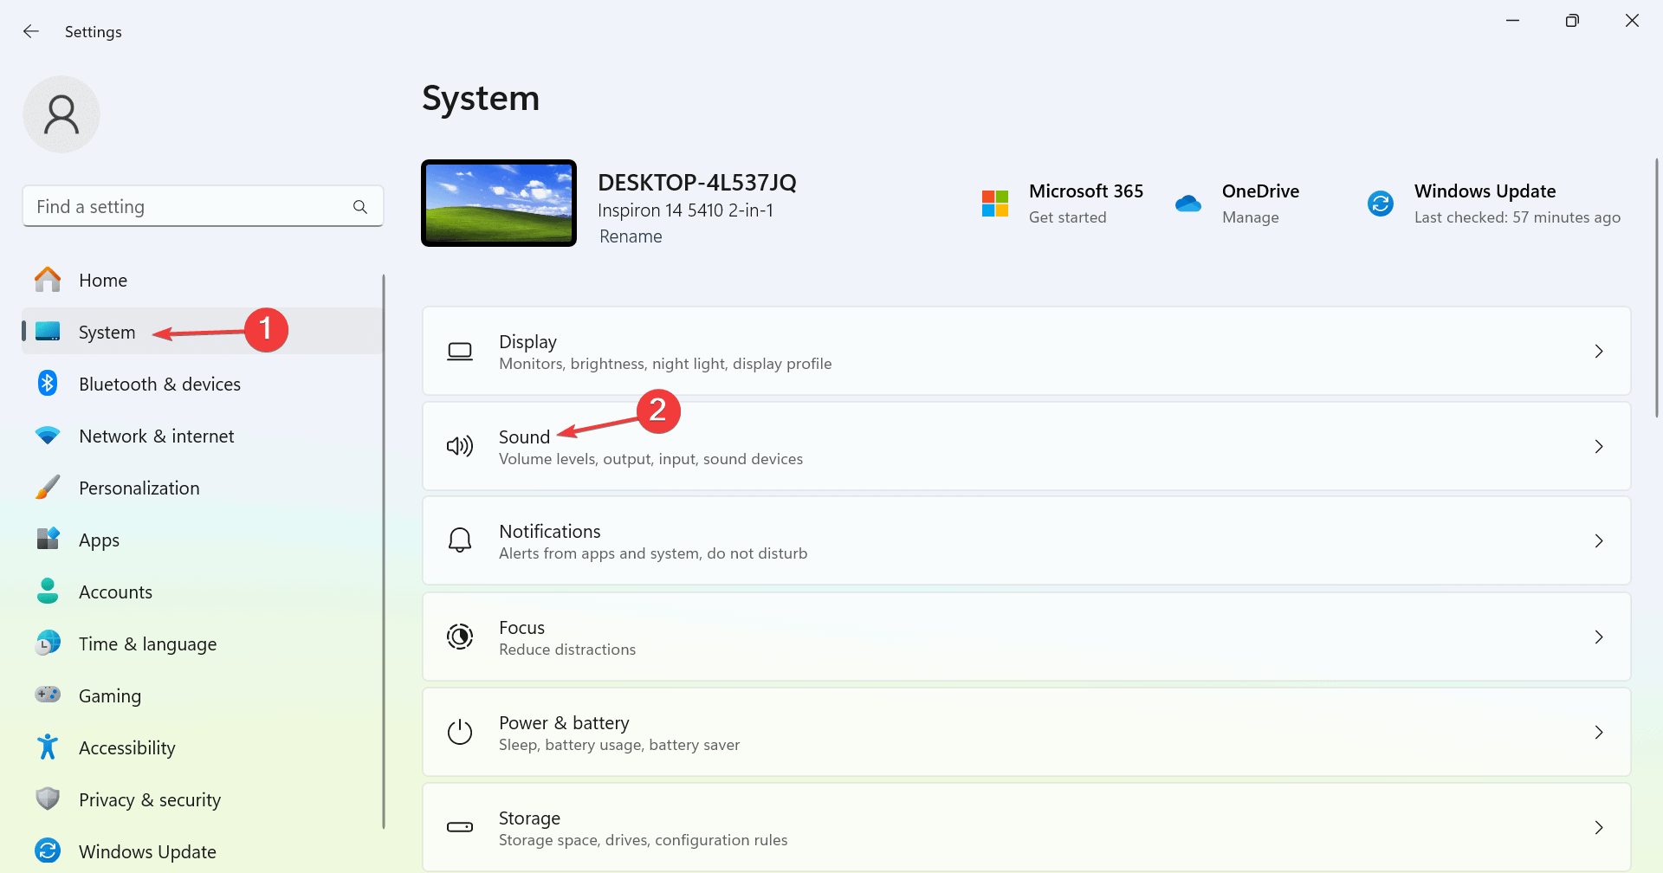This screenshot has width=1663, height=873.
Task: Click the Microsoft 365 logo icon
Action: pos(995,204)
